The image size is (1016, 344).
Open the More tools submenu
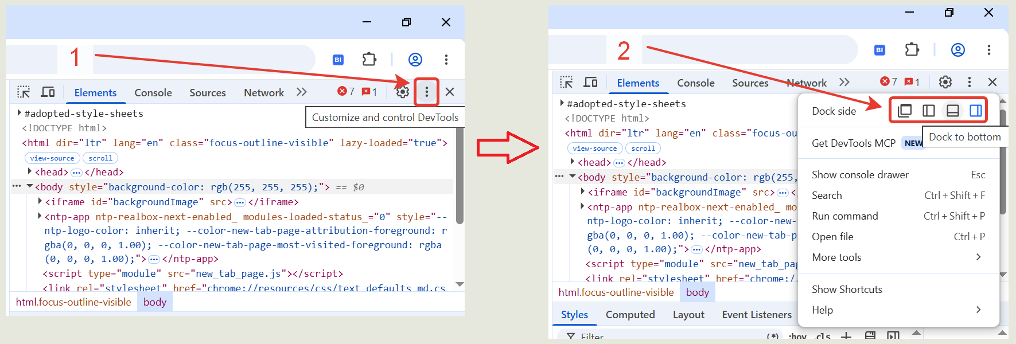tap(898, 257)
